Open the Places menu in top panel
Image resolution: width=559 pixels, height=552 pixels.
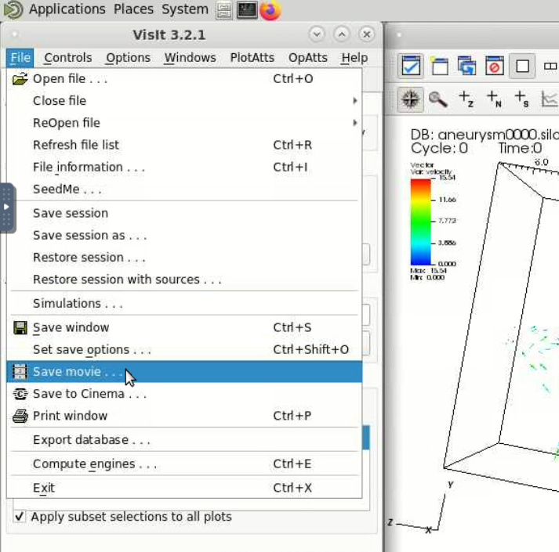(x=134, y=9)
